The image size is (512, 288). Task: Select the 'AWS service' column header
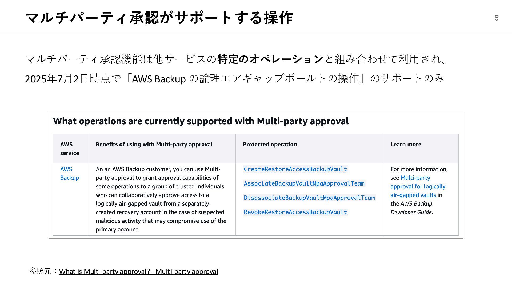pyautogui.click(x=70, y=149)
